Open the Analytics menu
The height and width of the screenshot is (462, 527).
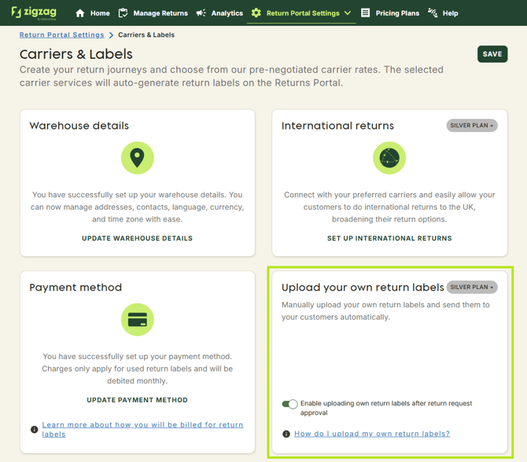point(227,13)
